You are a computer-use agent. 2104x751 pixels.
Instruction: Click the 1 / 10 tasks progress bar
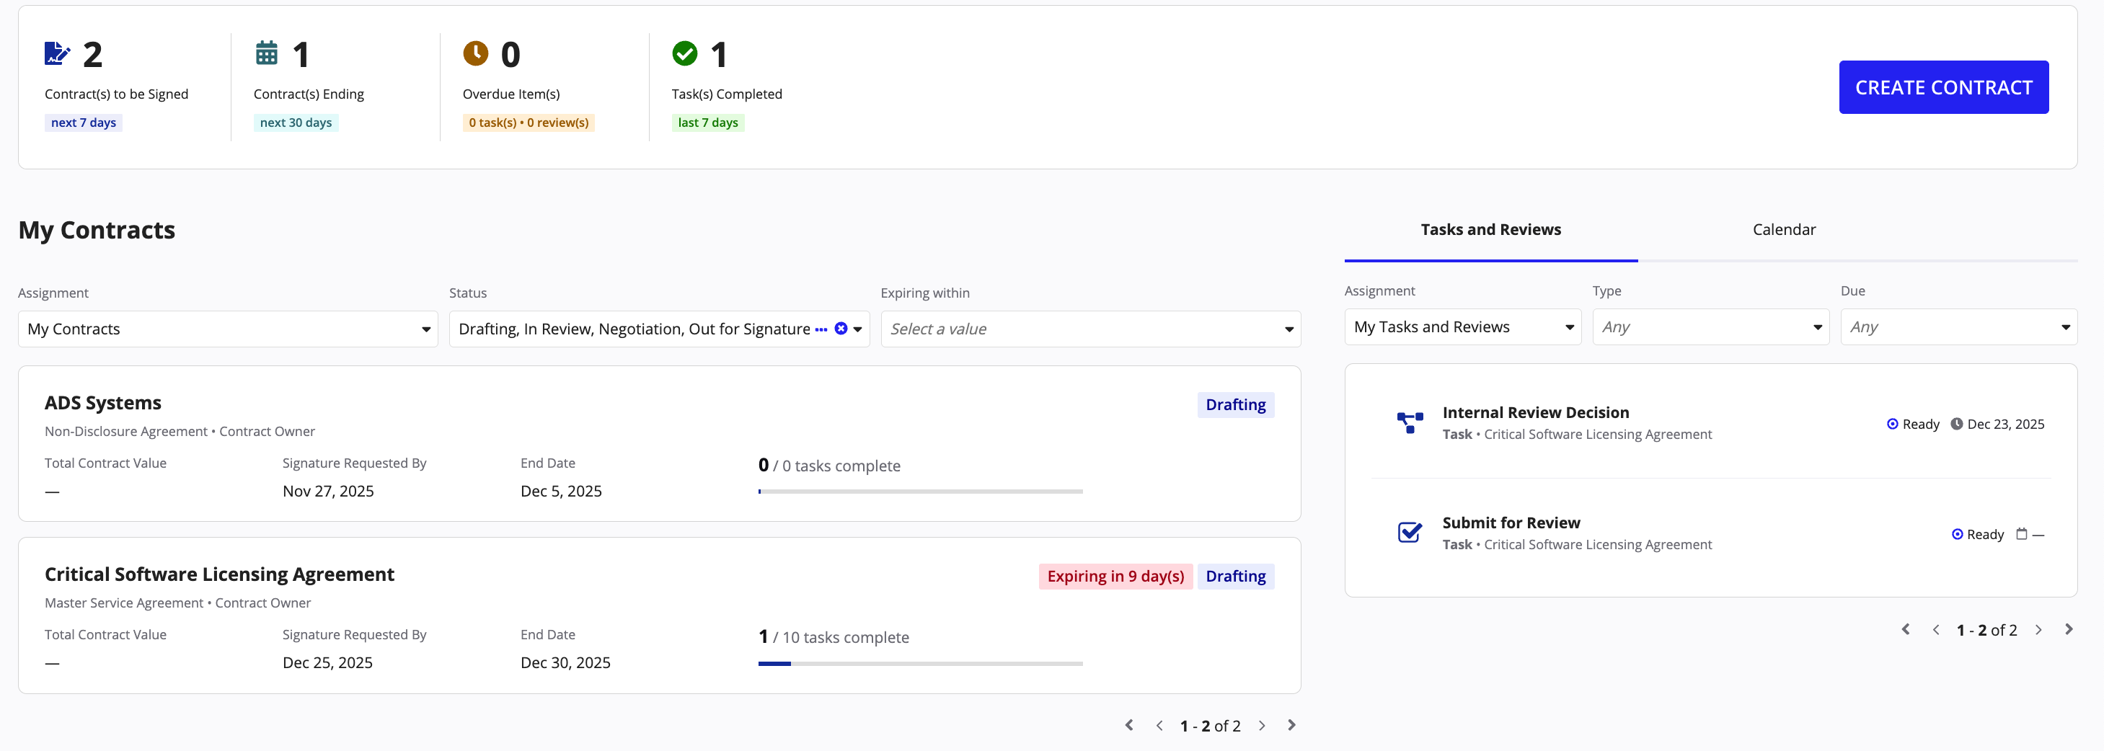pyautogui.click(x=921, y=664)
